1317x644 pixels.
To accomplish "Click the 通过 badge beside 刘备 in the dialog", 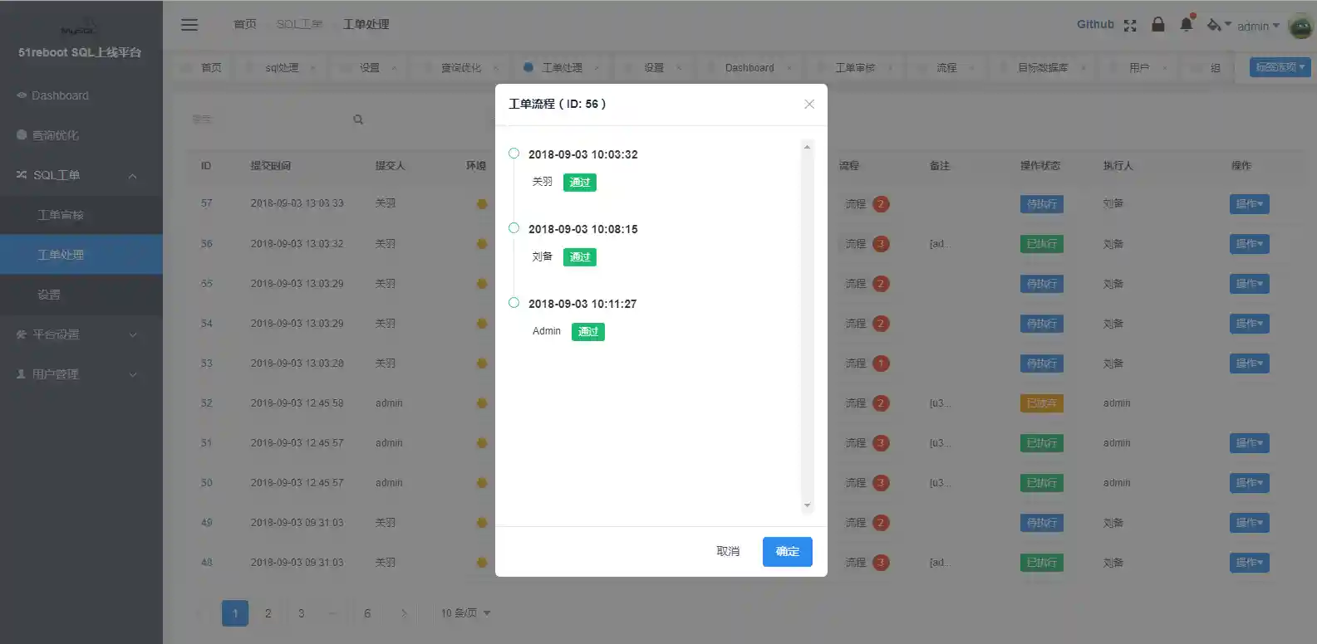I will 580,257.
